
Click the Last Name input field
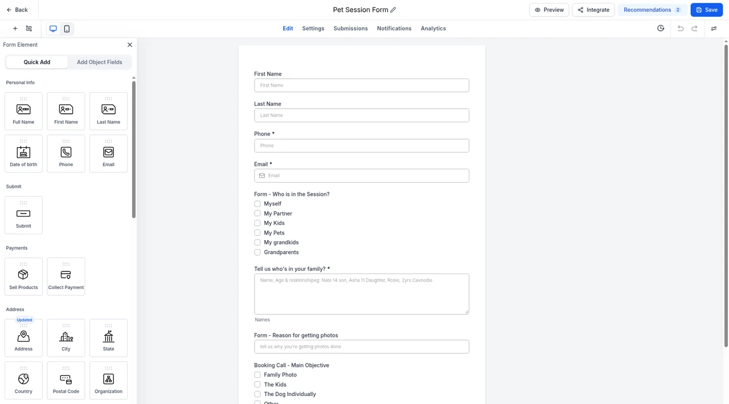(x=362, y=115)
